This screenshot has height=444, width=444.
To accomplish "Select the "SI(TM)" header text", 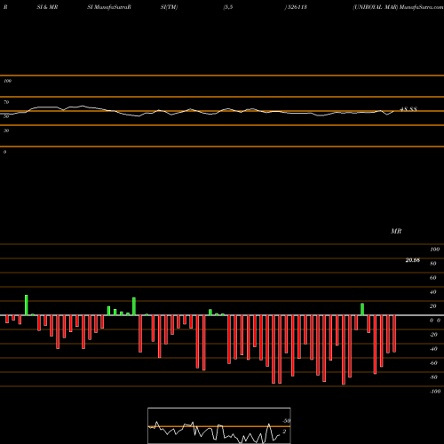I will pyautogui.click(x=169, y=7).
